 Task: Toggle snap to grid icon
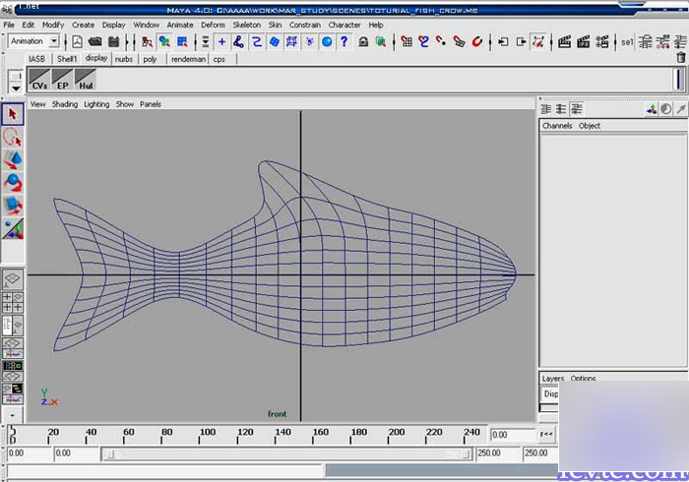pyautogui.click(x=408, y=41)
